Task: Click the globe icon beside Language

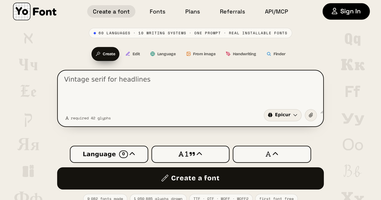Action: [153, 54]
